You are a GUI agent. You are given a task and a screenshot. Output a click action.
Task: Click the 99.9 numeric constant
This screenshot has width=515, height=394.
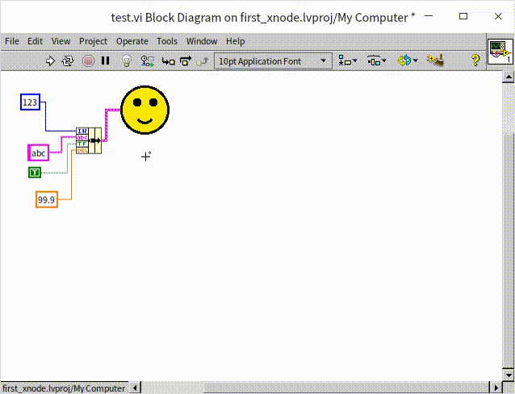click(x=47, y=199)
